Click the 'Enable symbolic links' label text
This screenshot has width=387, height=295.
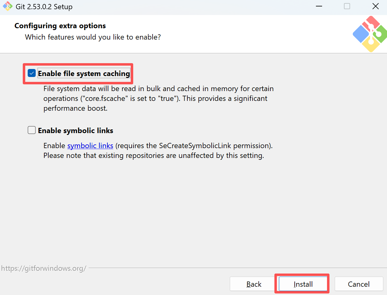pos(76,131)
